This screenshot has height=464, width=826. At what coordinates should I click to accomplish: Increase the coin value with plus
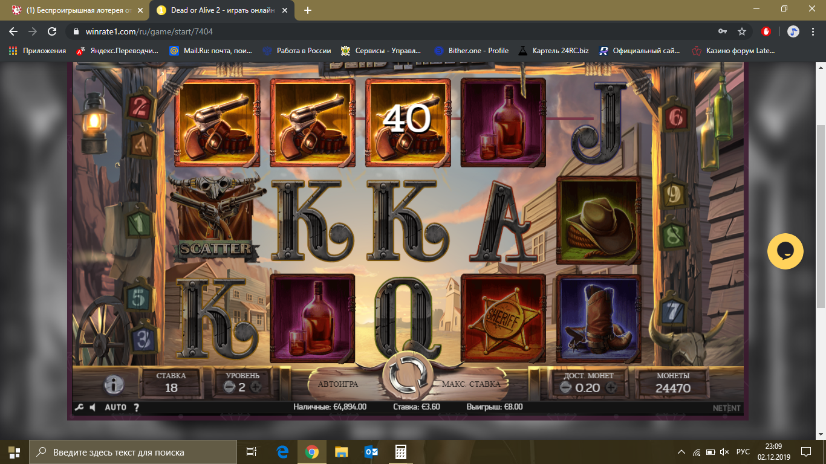612,387
